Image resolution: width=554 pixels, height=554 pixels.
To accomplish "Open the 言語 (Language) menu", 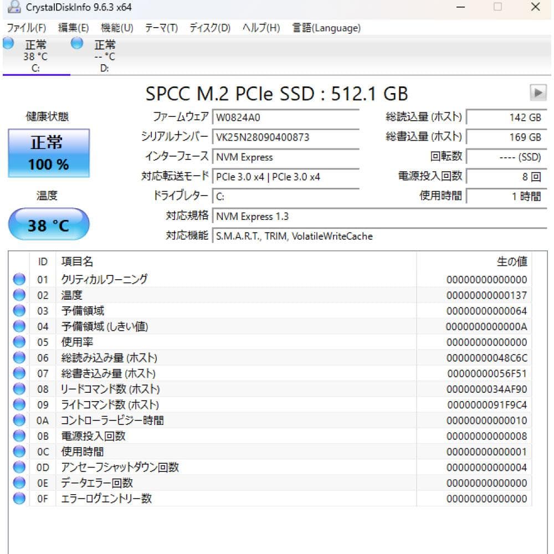I will (x=326, y=28).
